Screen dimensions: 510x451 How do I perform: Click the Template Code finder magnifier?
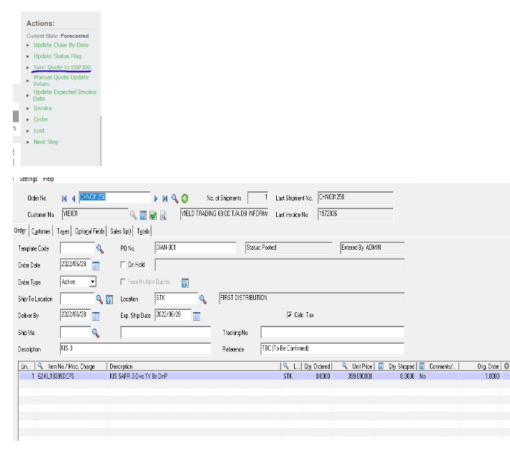(100, 248)
